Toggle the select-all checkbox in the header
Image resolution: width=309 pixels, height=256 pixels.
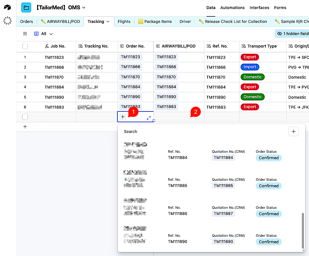click(x=25, y=46)
